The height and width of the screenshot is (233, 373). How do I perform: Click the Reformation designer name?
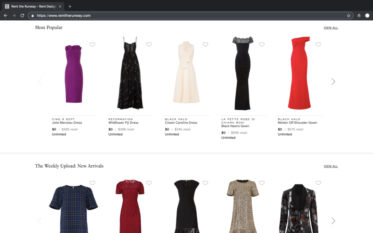tap(121, 119)
